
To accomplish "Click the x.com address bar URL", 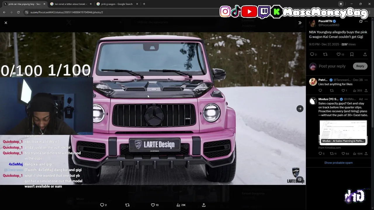I will (x=67, y=12).
